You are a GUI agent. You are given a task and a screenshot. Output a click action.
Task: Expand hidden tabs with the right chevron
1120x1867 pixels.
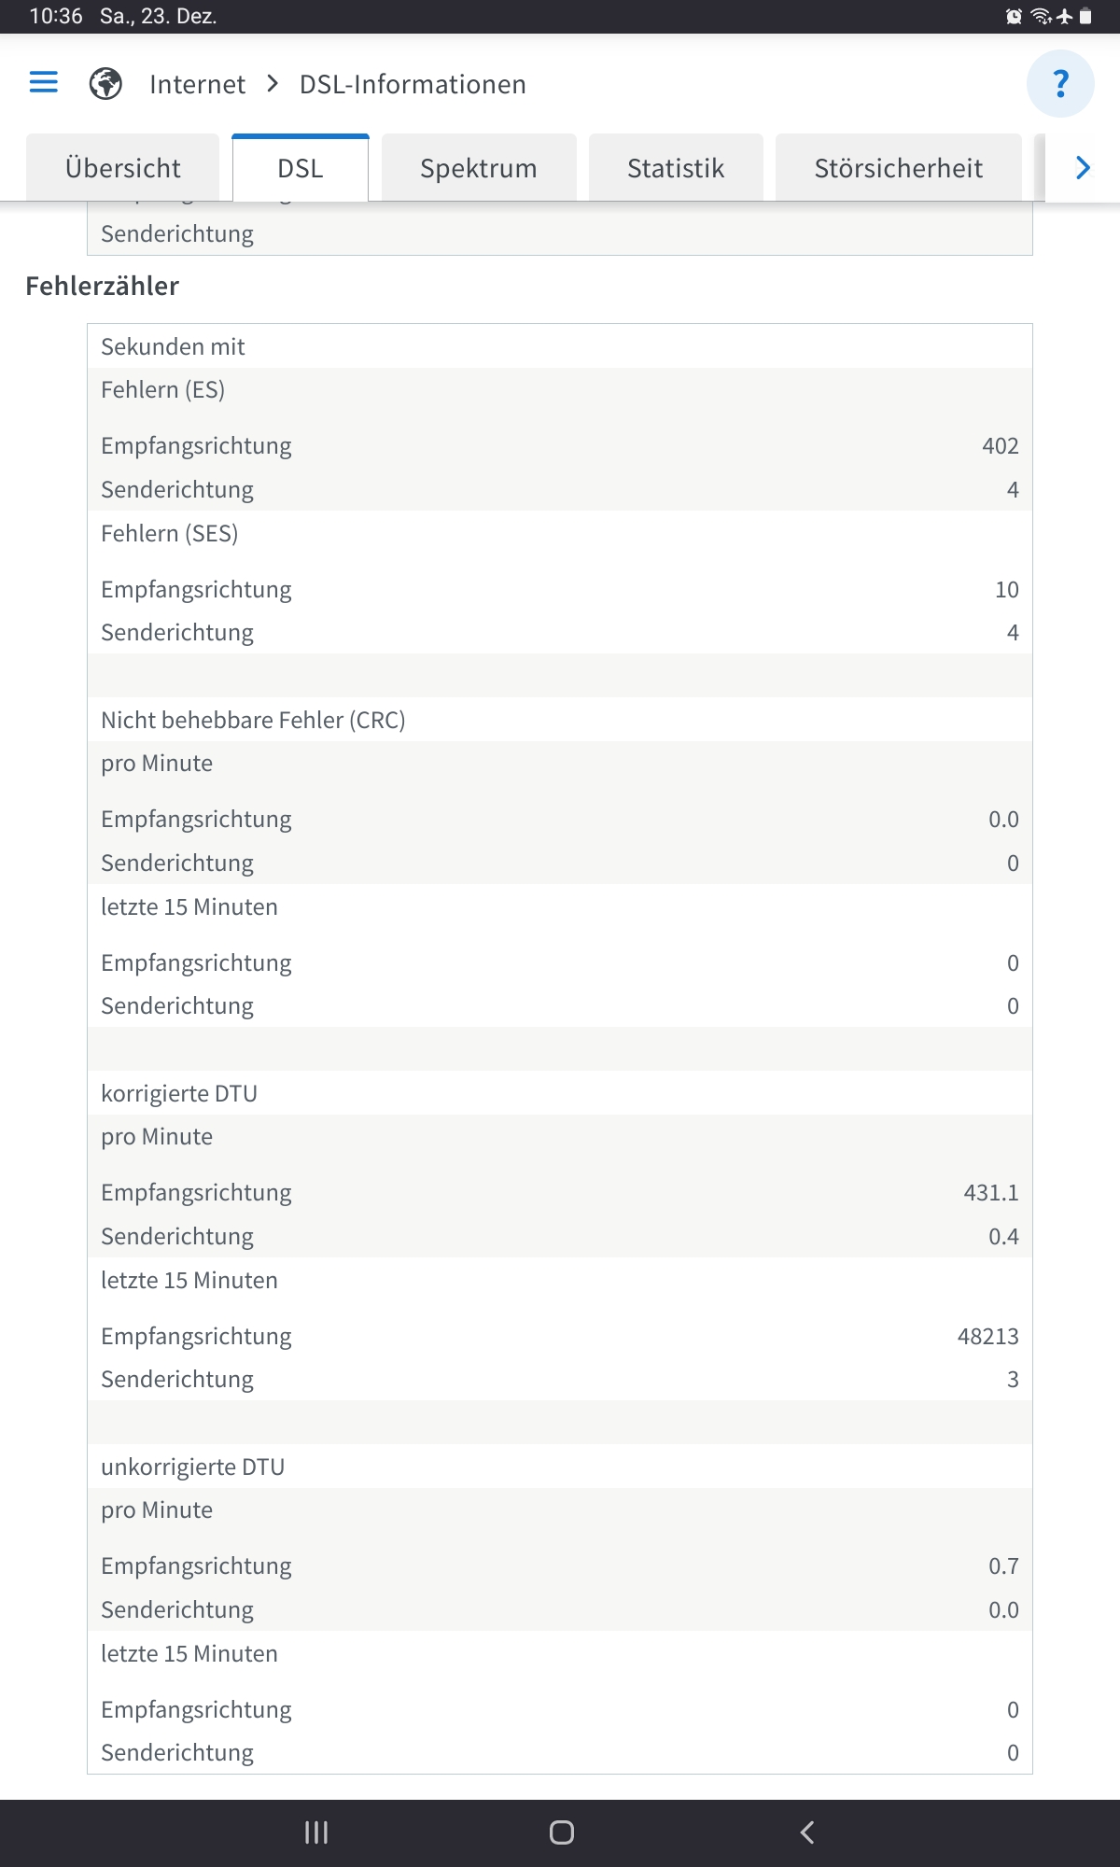click(1081, 168)
